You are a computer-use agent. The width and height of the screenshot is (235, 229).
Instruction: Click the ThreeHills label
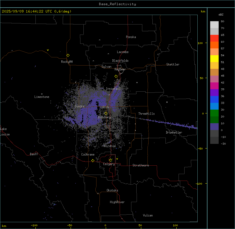coord(146,114)
